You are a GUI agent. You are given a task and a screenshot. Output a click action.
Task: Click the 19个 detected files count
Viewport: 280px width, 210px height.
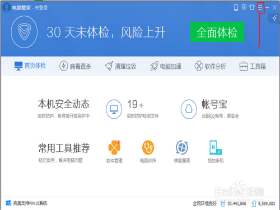[135, 104]
